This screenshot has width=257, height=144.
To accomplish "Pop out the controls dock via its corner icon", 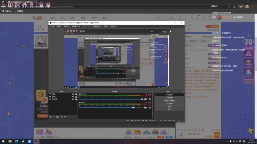I will [x=183, y=92].
